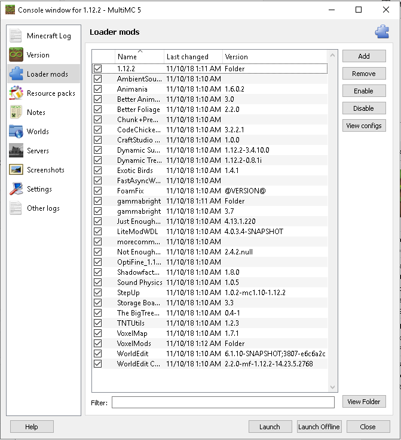Screen dimensions: 401x440
Task: Sort by the Version column header
Action: (x=275, y=57)
